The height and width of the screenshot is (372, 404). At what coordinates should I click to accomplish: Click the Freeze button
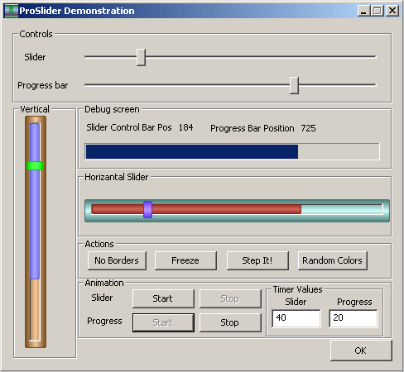[185, 260]
